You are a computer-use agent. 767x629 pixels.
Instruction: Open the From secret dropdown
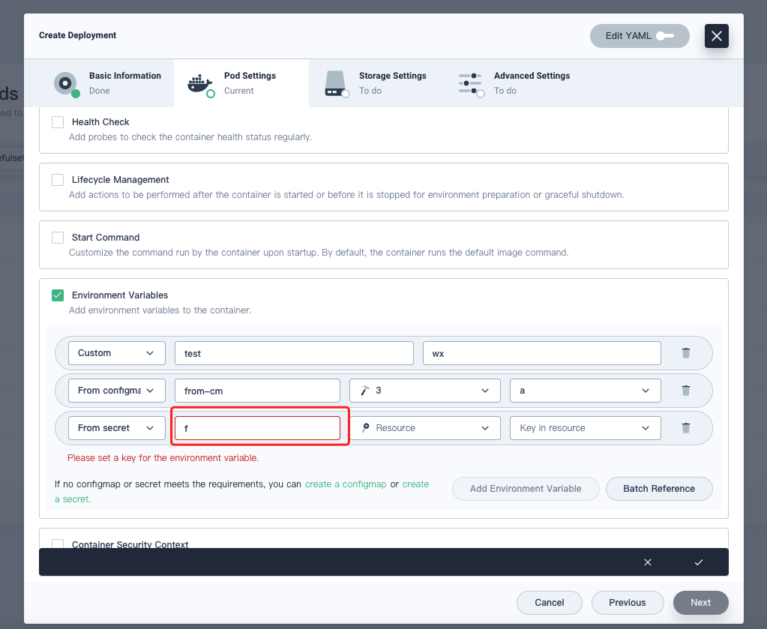[x=116, y=427]
